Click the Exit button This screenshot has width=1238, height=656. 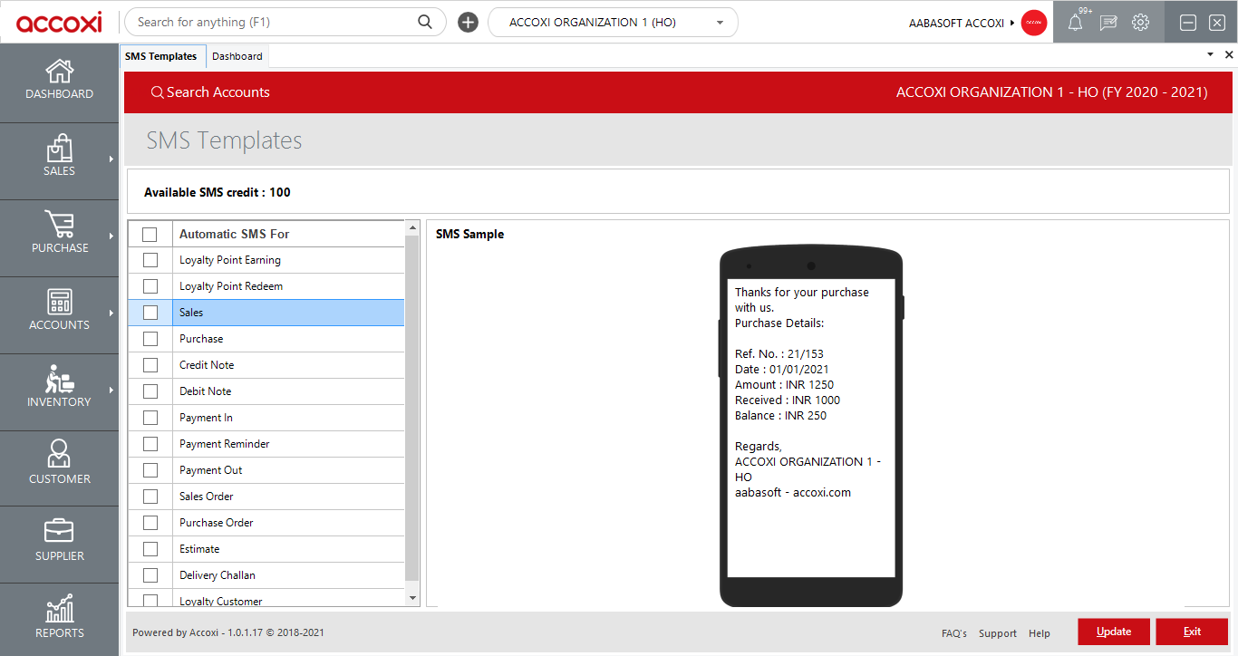pyautogui.click(x=1192, y=632)
